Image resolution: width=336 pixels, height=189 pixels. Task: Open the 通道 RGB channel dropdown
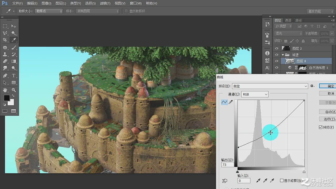[x=255, y=94]
